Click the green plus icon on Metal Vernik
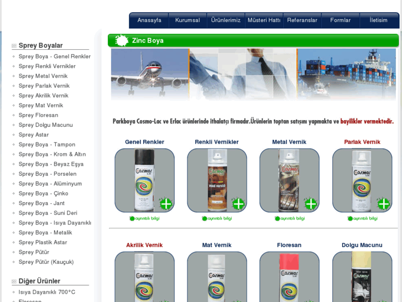This screenshot has height=302, width=402. [x=310, y=204]
